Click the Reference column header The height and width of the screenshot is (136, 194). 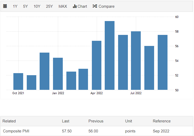tap(162, 121)
